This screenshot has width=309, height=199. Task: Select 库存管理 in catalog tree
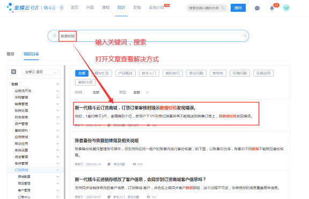21,164
